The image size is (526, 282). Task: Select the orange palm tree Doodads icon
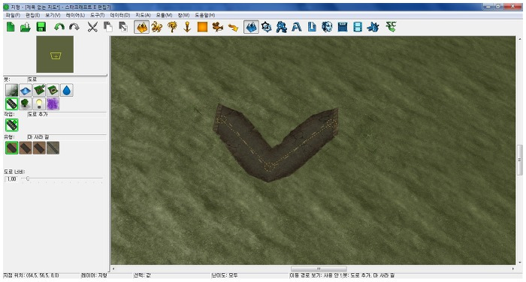(172, 27)
